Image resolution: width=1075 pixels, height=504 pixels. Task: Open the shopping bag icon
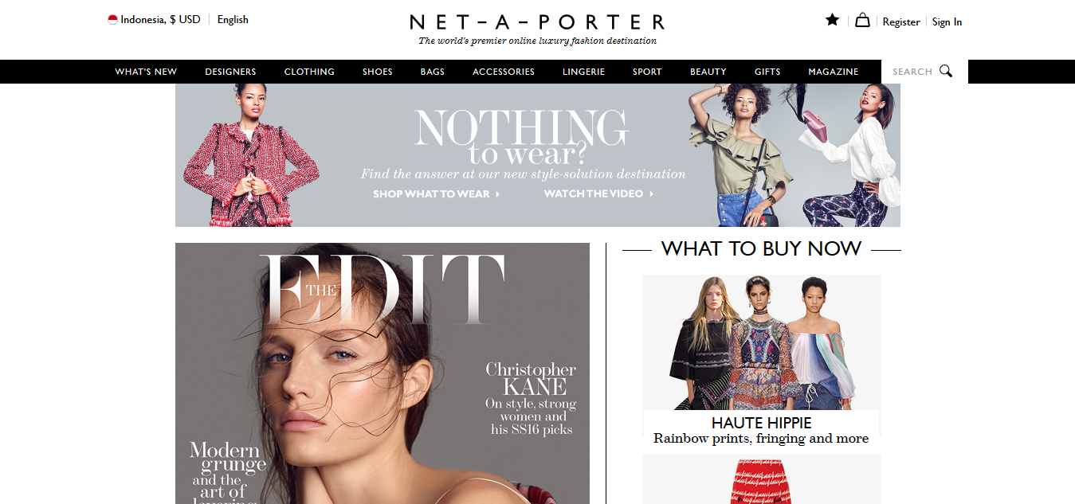coord(862,20)
